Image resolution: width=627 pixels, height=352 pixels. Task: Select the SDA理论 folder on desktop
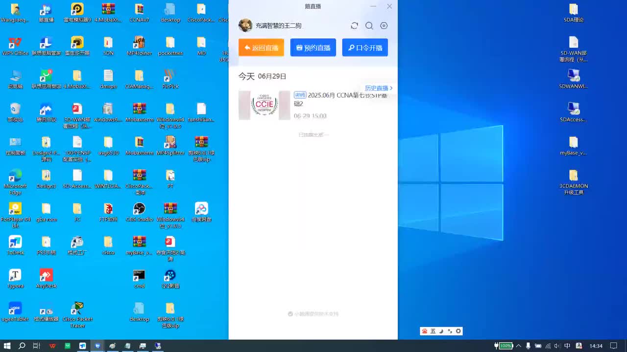[574, 13]
